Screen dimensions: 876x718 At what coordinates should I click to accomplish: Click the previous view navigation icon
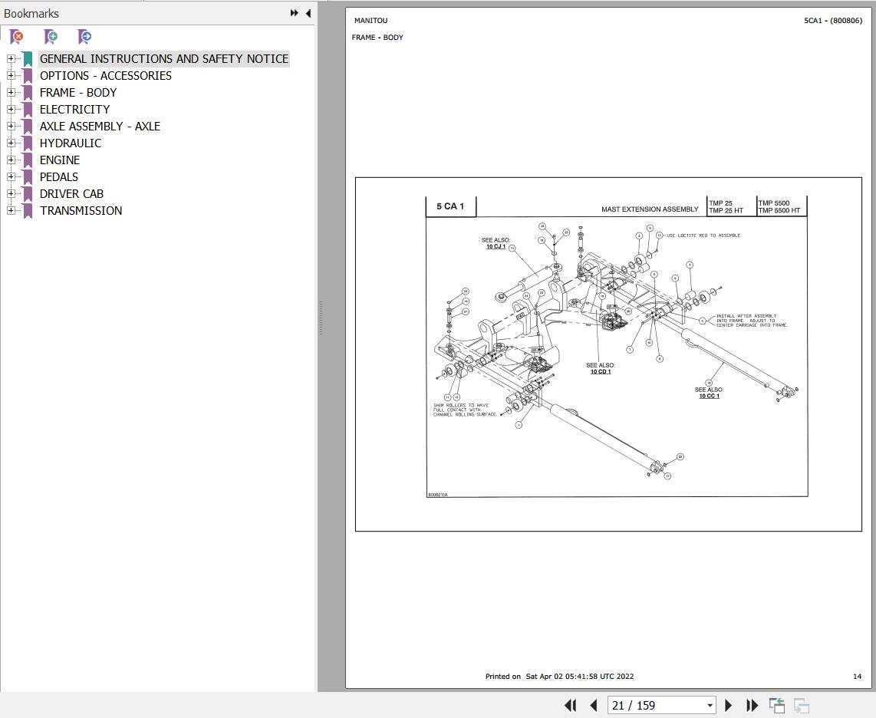tap(776, 705)
